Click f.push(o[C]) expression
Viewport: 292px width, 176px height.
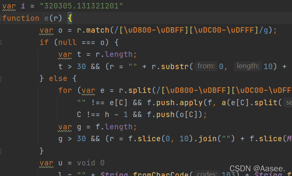pos(175,115)
